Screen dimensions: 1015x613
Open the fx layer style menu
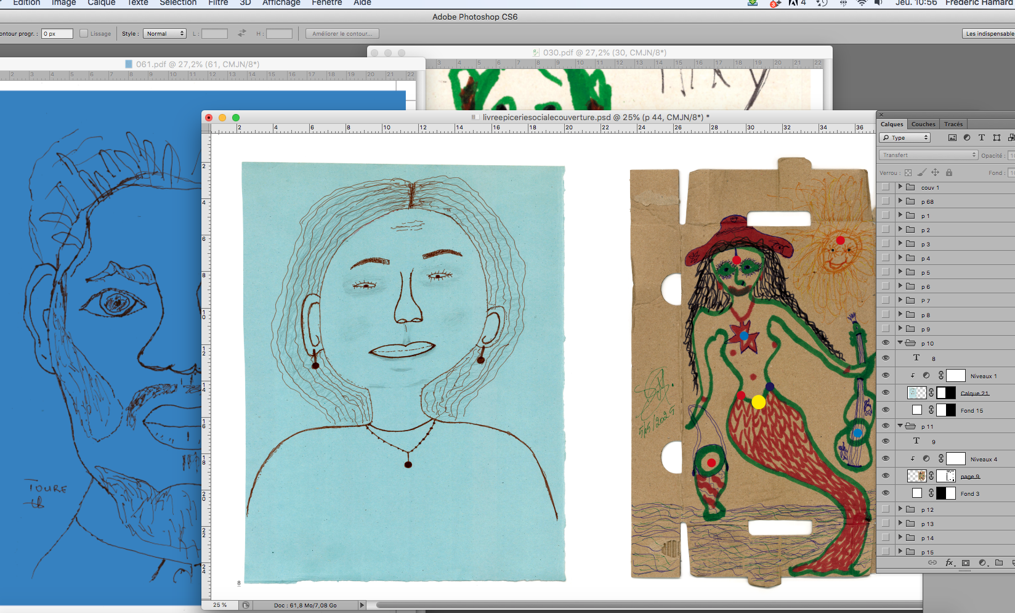pyautogui.click(x=950, y=562)
